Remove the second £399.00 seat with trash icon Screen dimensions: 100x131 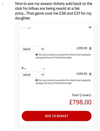coord(90,74)
